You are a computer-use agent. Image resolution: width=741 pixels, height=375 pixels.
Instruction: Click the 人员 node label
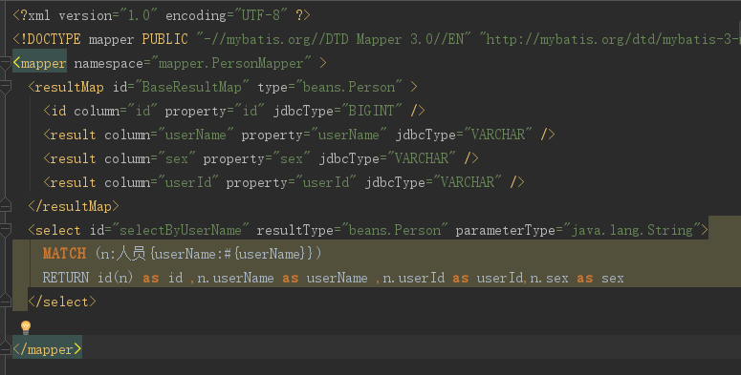(x=131, y=254)
